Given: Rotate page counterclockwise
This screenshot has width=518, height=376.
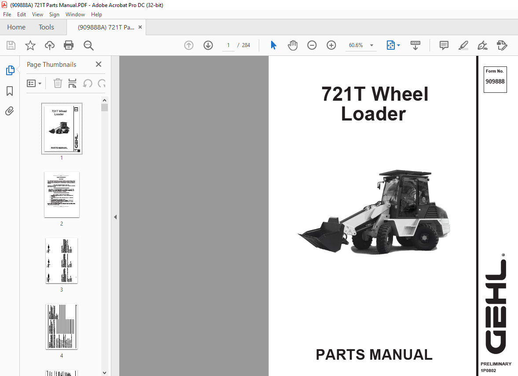Looking at the screenshot, I should coord(88,83).
